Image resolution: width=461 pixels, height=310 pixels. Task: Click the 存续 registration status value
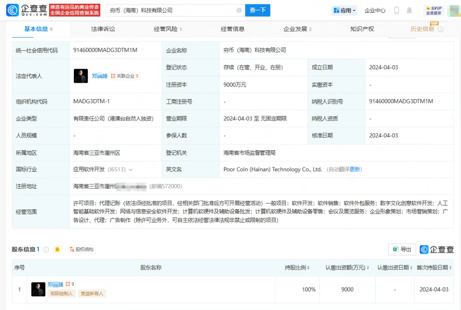pyautogui.click(x=253, y=67)
